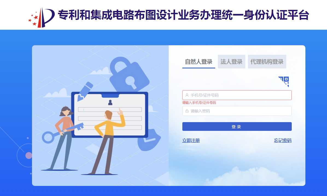Open the 代理机构登录 tab
The height and width of the screenshot is (196, 327).
[x=267, y=62]
